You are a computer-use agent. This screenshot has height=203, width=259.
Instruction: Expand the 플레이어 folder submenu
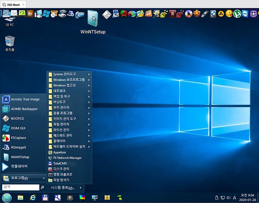coord(69,141)
